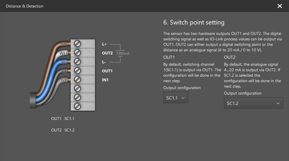Click the terminal screw next to WH wire
This screenshot has height=161, width=289.
77,53
